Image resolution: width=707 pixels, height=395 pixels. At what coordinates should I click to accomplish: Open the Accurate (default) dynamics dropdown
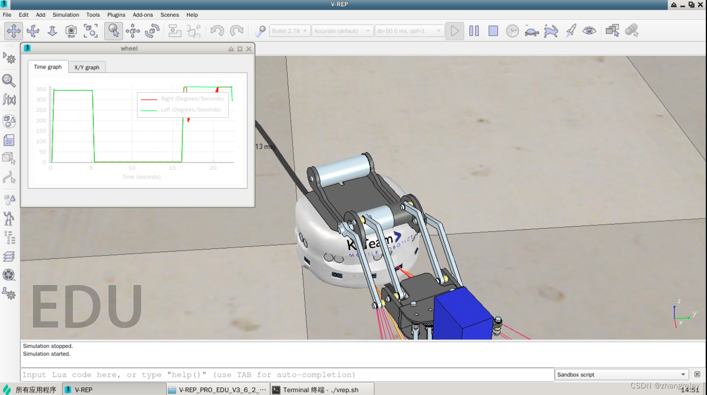342,31
